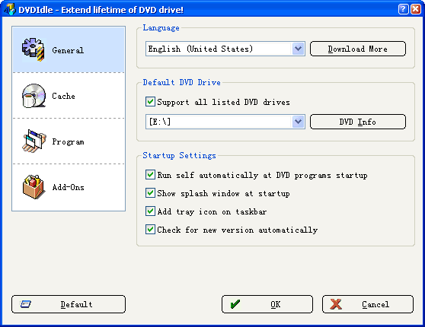Click the DVDIdle app icon in title bar

tap(10, 9)
